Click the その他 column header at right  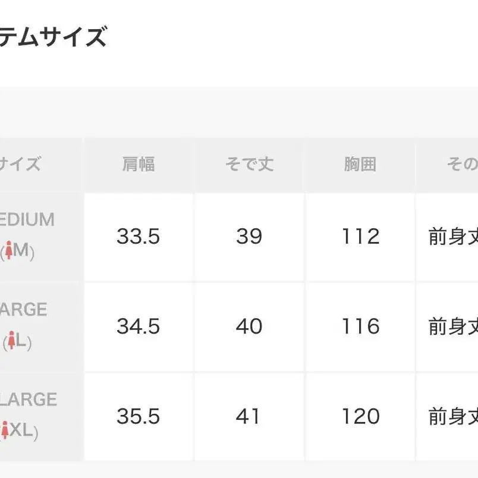click(x=462, y=164)
